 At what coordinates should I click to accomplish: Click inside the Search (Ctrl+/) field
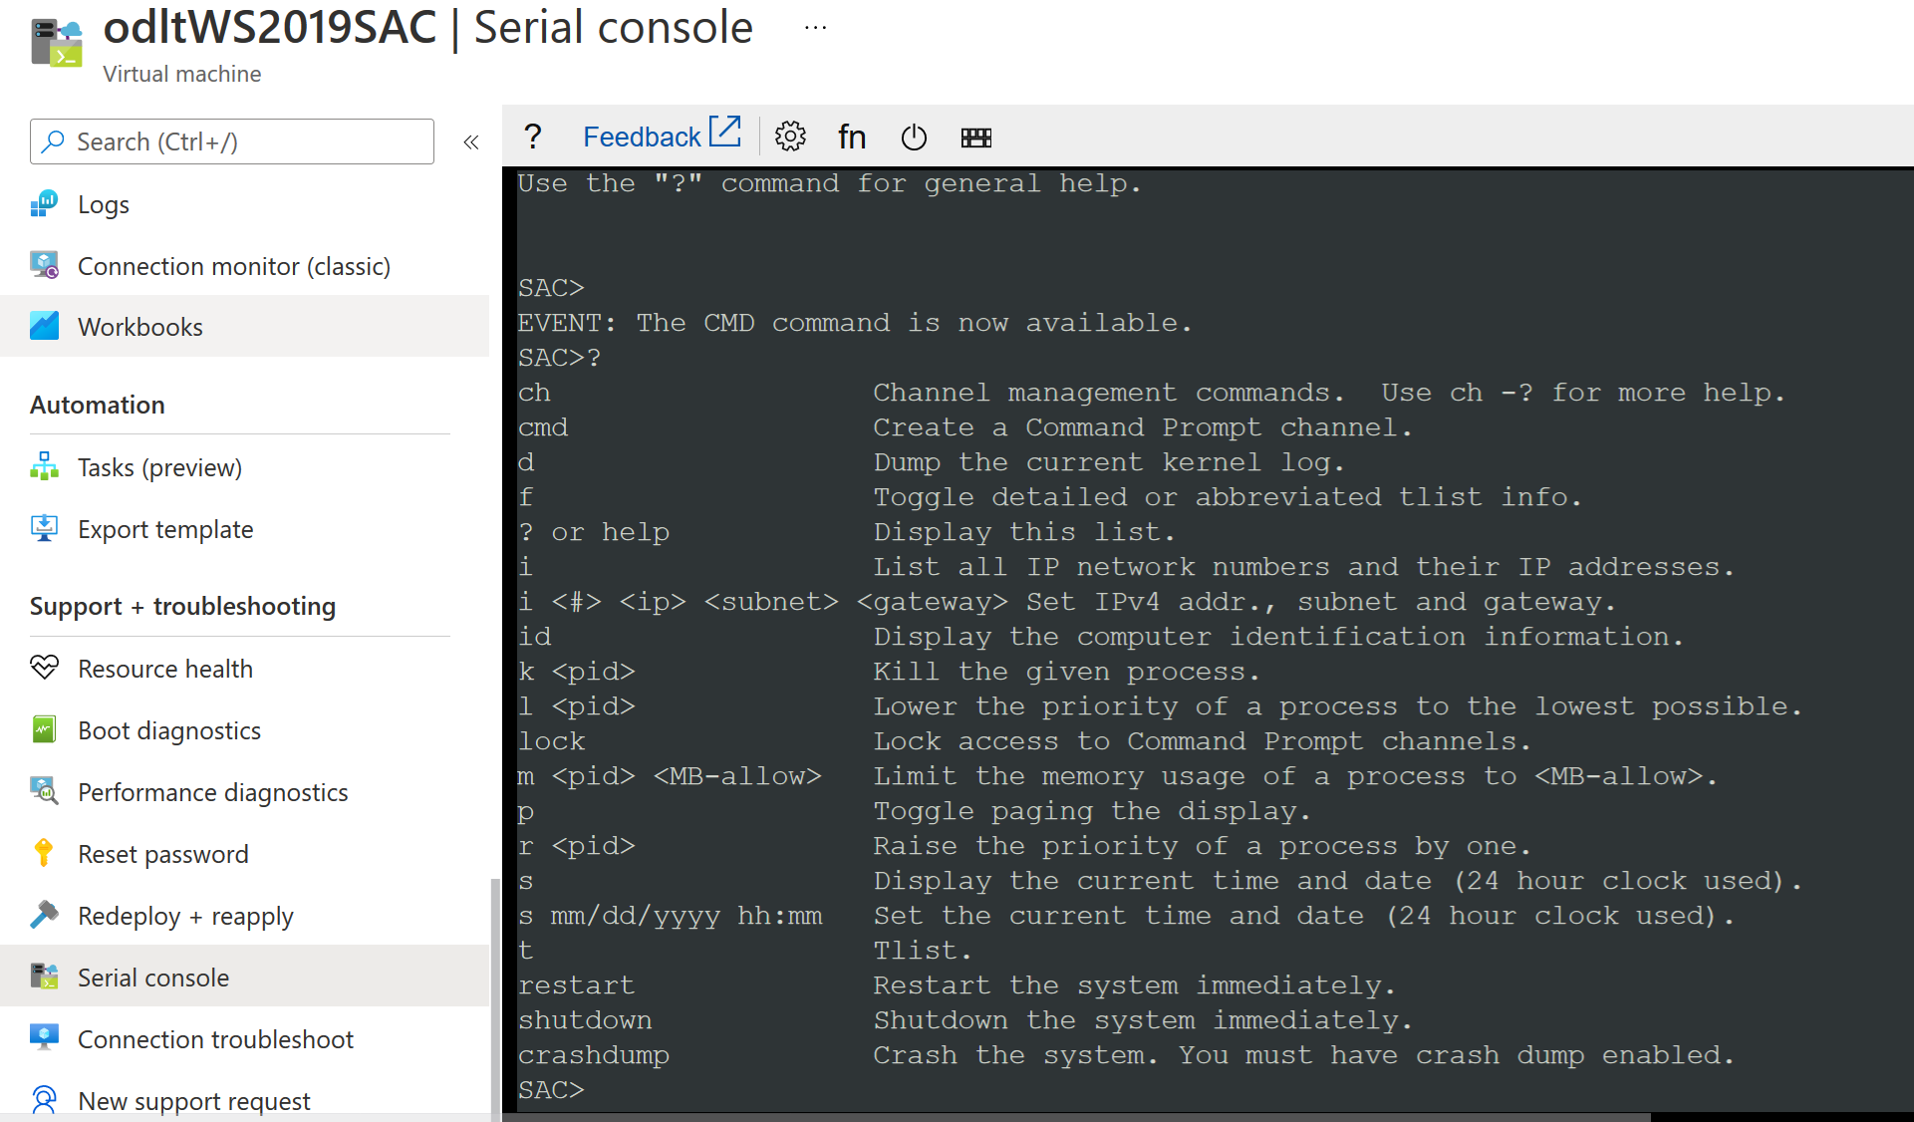pos(231,141)
